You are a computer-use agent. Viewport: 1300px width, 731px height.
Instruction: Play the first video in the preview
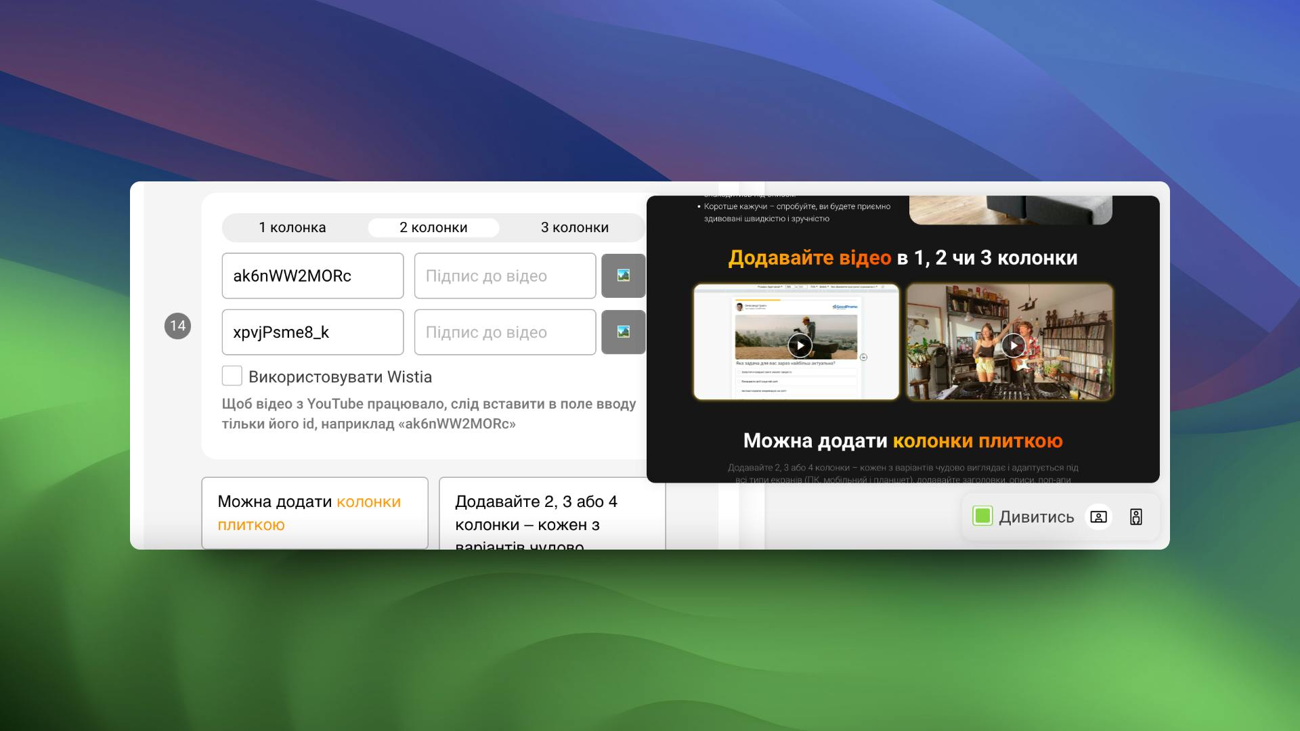click(800, 345)
